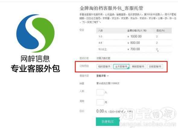
Task: Click the 网梓信息 brand name text
Action: point(35,59)
